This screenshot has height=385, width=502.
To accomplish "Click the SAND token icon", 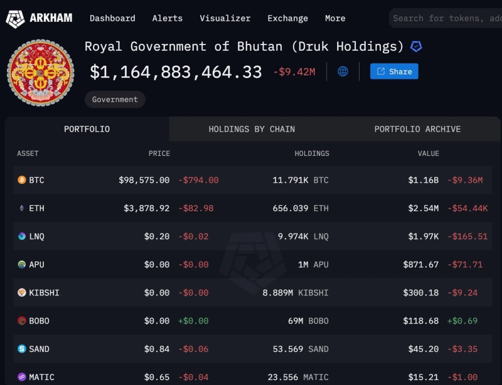I will 22,349.
